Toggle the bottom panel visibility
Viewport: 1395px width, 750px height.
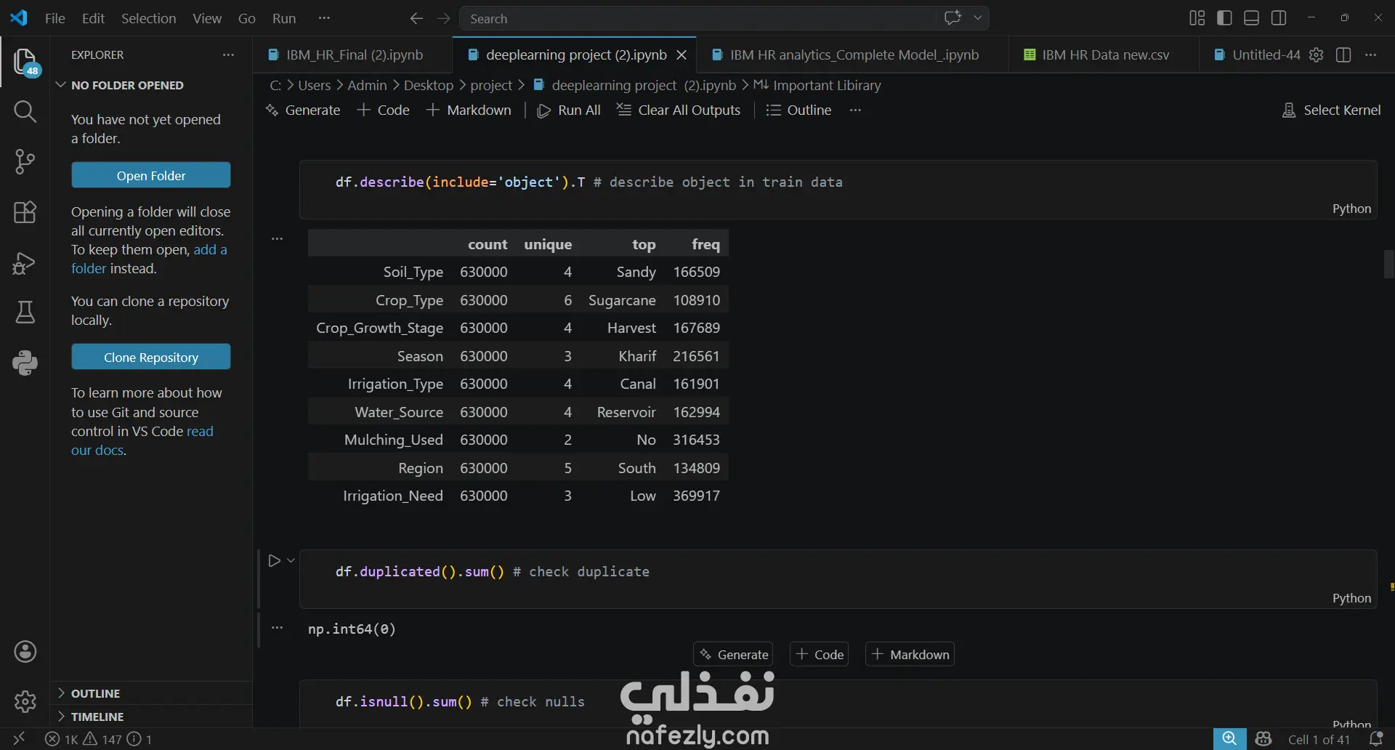coord(1252,18)
